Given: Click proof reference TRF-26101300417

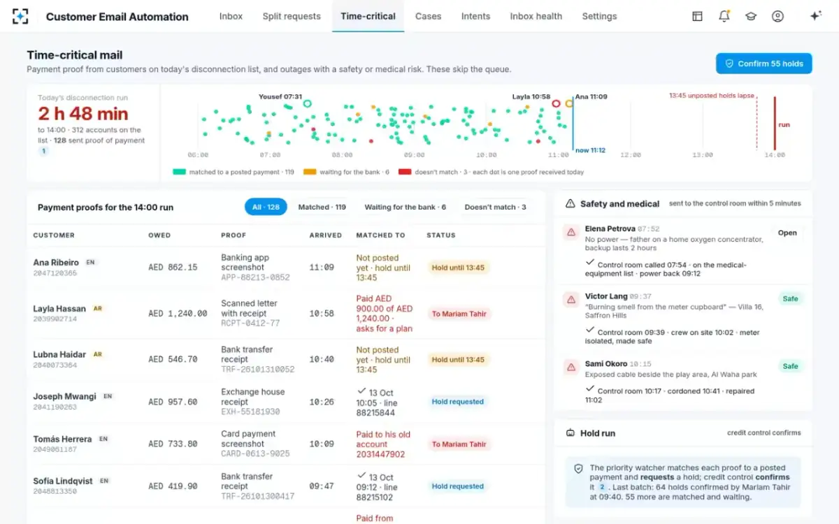Looking at the screenshot, I should (x=258, y=497).
